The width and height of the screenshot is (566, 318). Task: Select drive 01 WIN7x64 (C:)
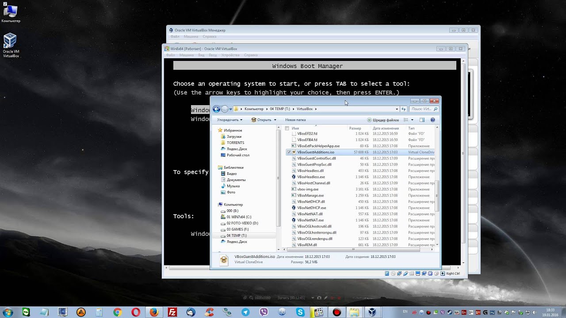[x=239, y=217]
